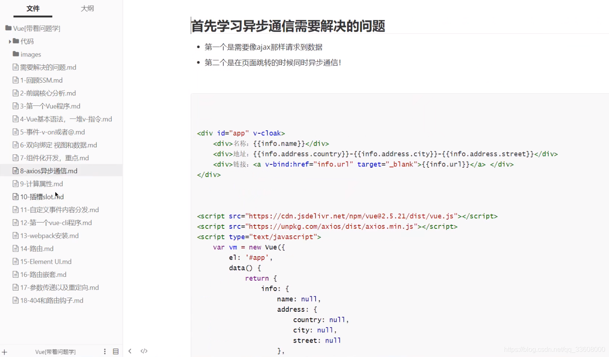This screenshot has height=357, width=609.
Task: Open file 12-第一个vue-cli程序.md
Action: [x=56, y=223]
